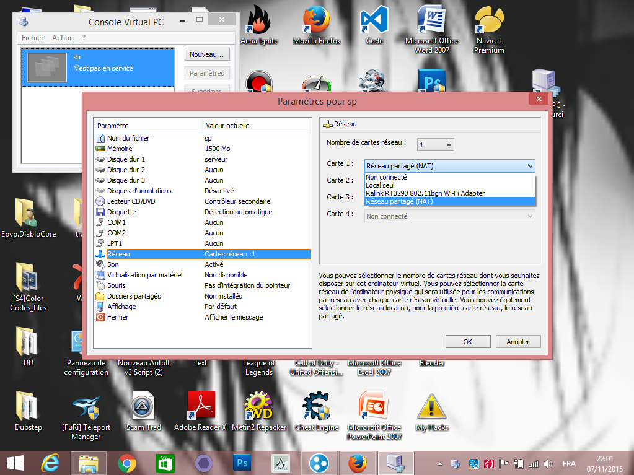Open the Son settings row
Viewport: 634px width, 475px height.
[202, 264]
